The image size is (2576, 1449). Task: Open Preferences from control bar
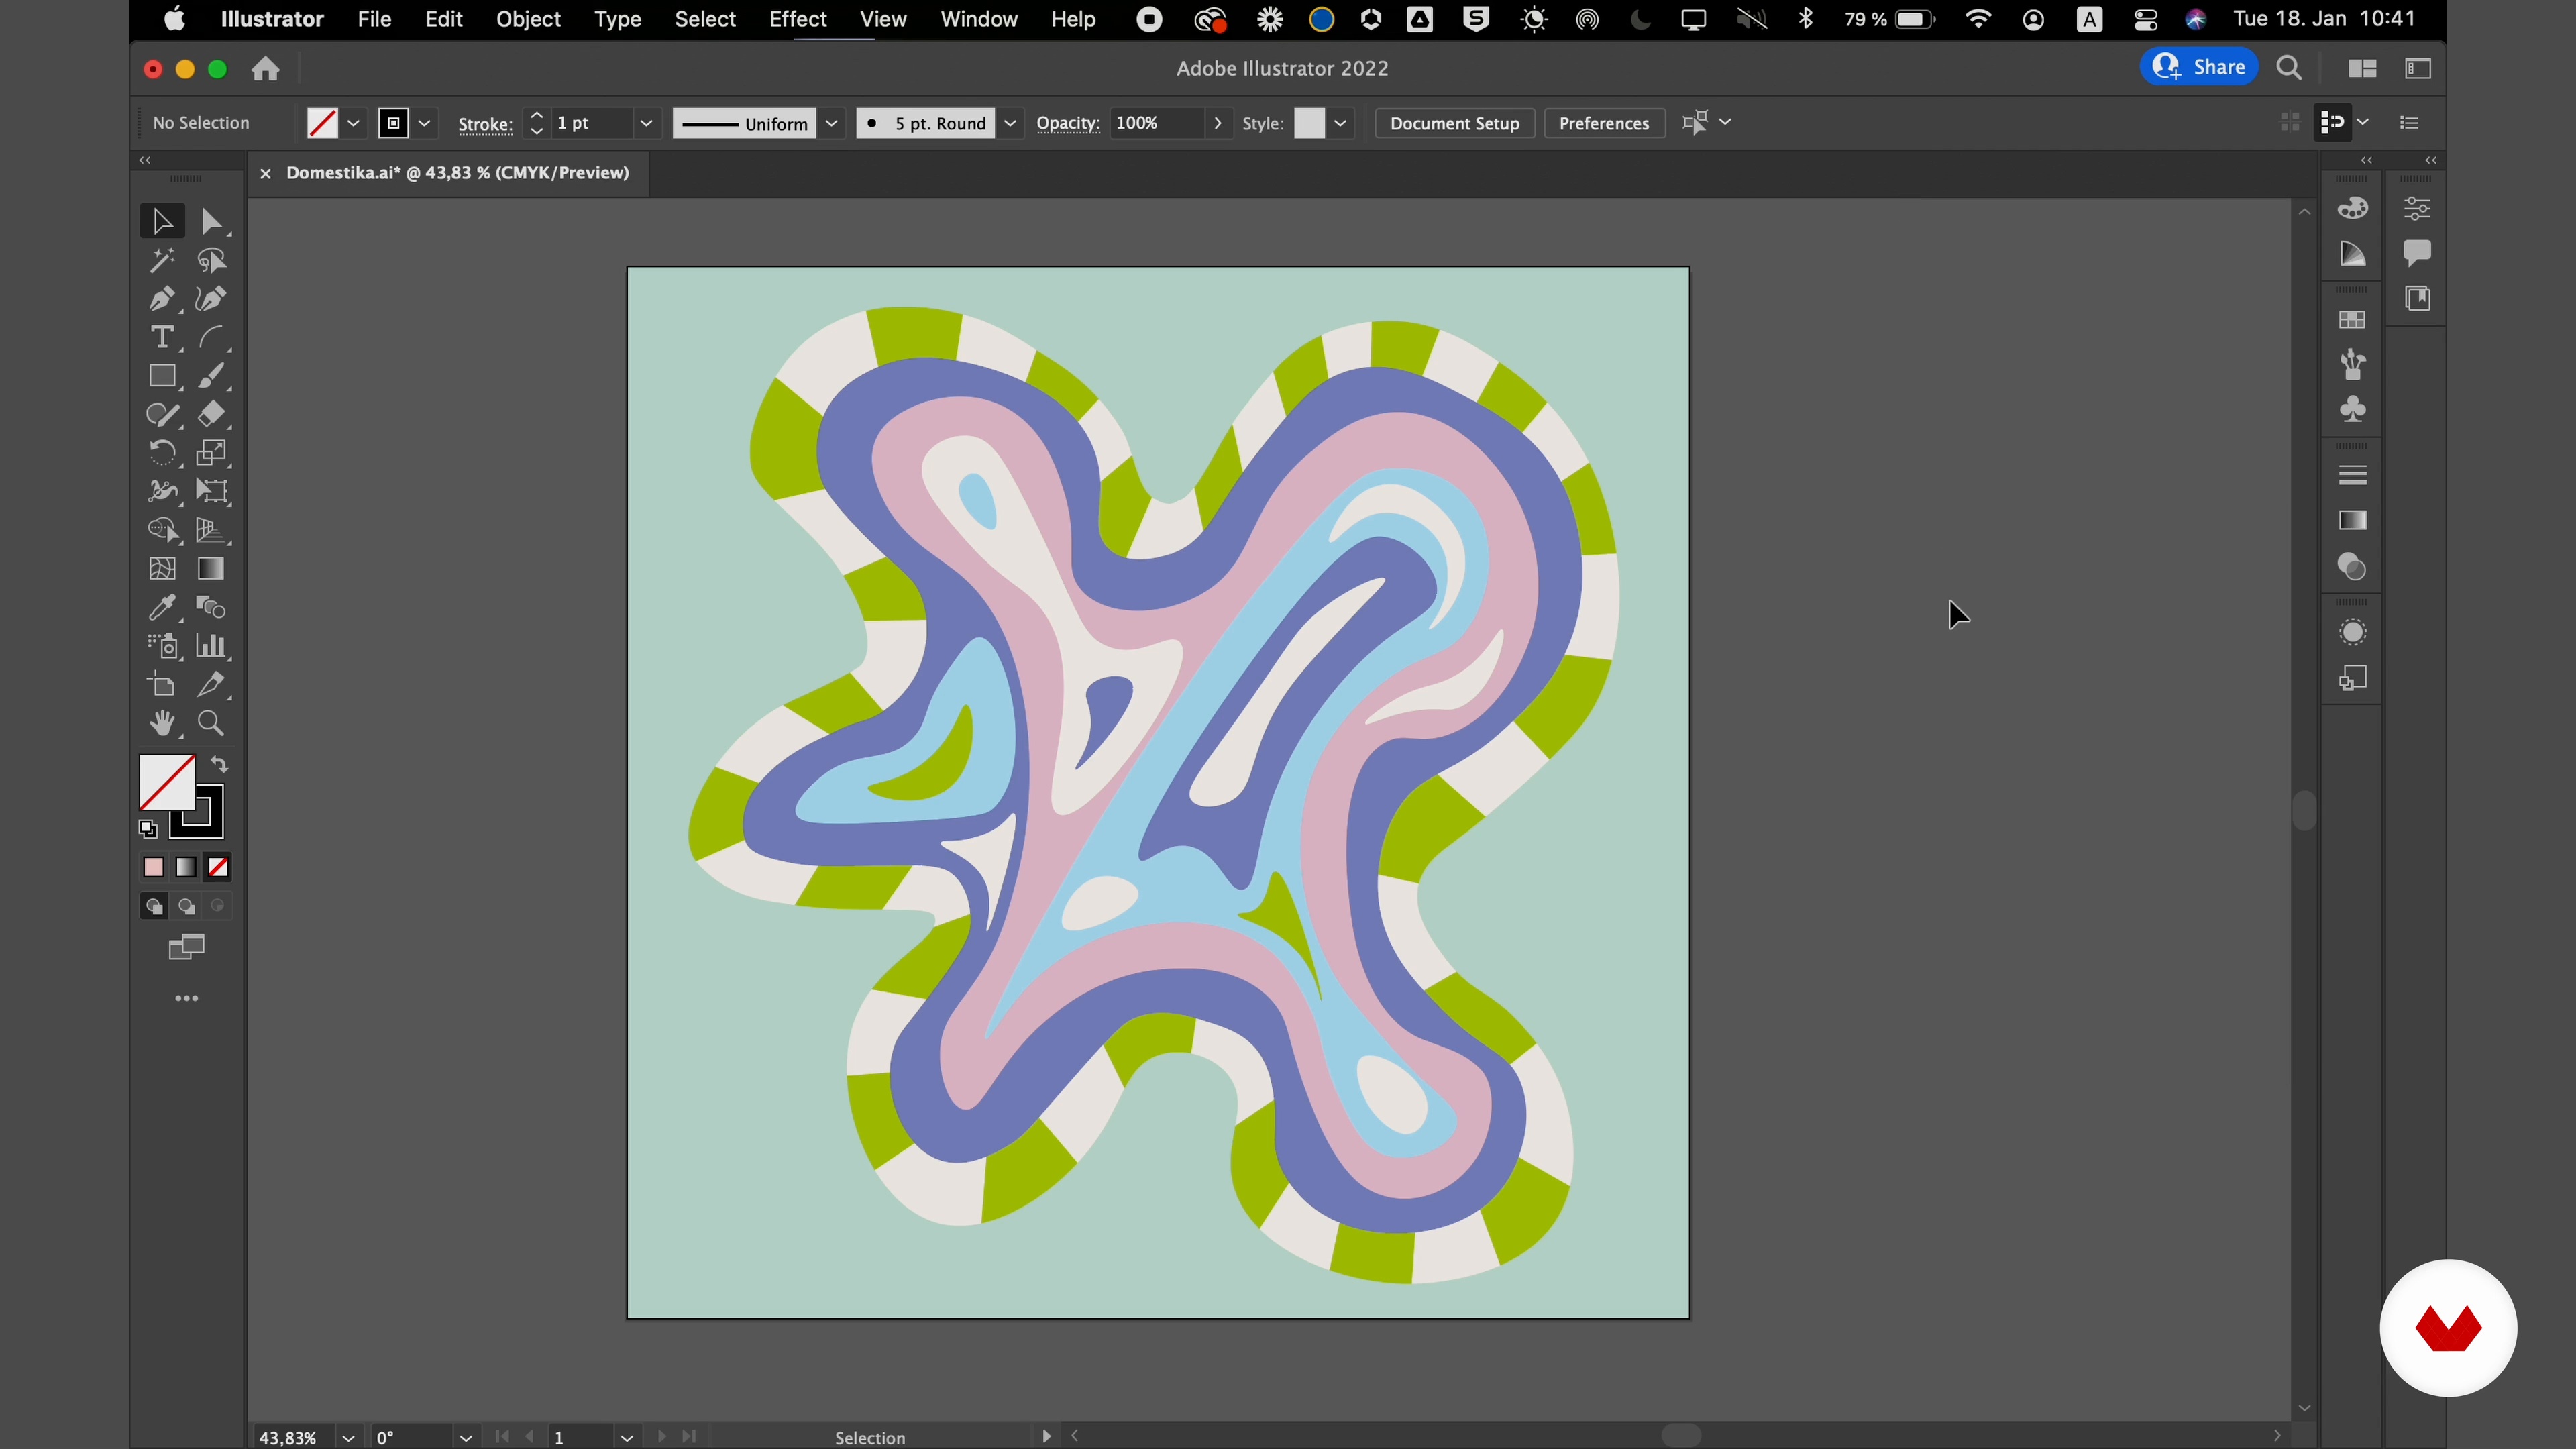pos(1604,124)
